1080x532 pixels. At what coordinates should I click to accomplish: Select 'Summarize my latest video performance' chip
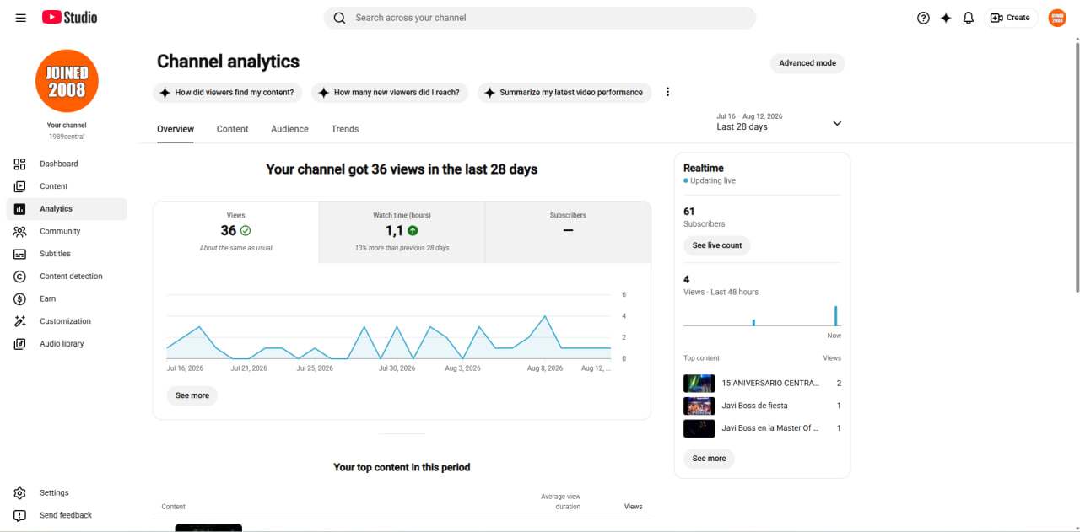tap(564, 93)
